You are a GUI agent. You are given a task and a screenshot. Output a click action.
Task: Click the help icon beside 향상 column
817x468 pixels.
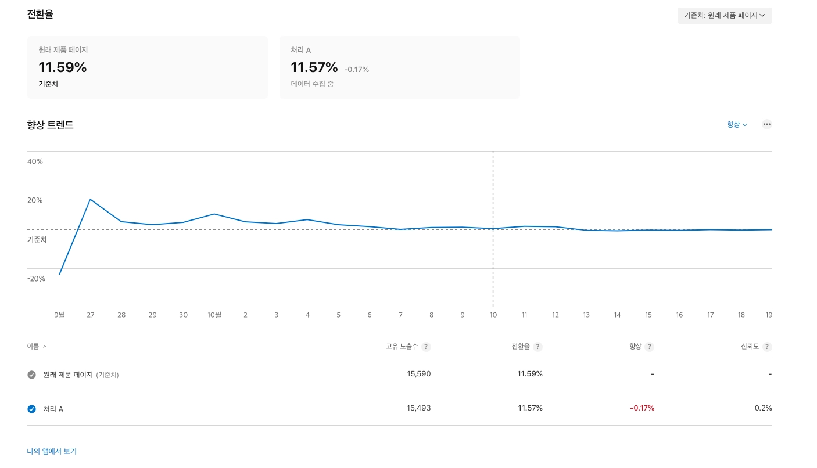click(649, 347)
